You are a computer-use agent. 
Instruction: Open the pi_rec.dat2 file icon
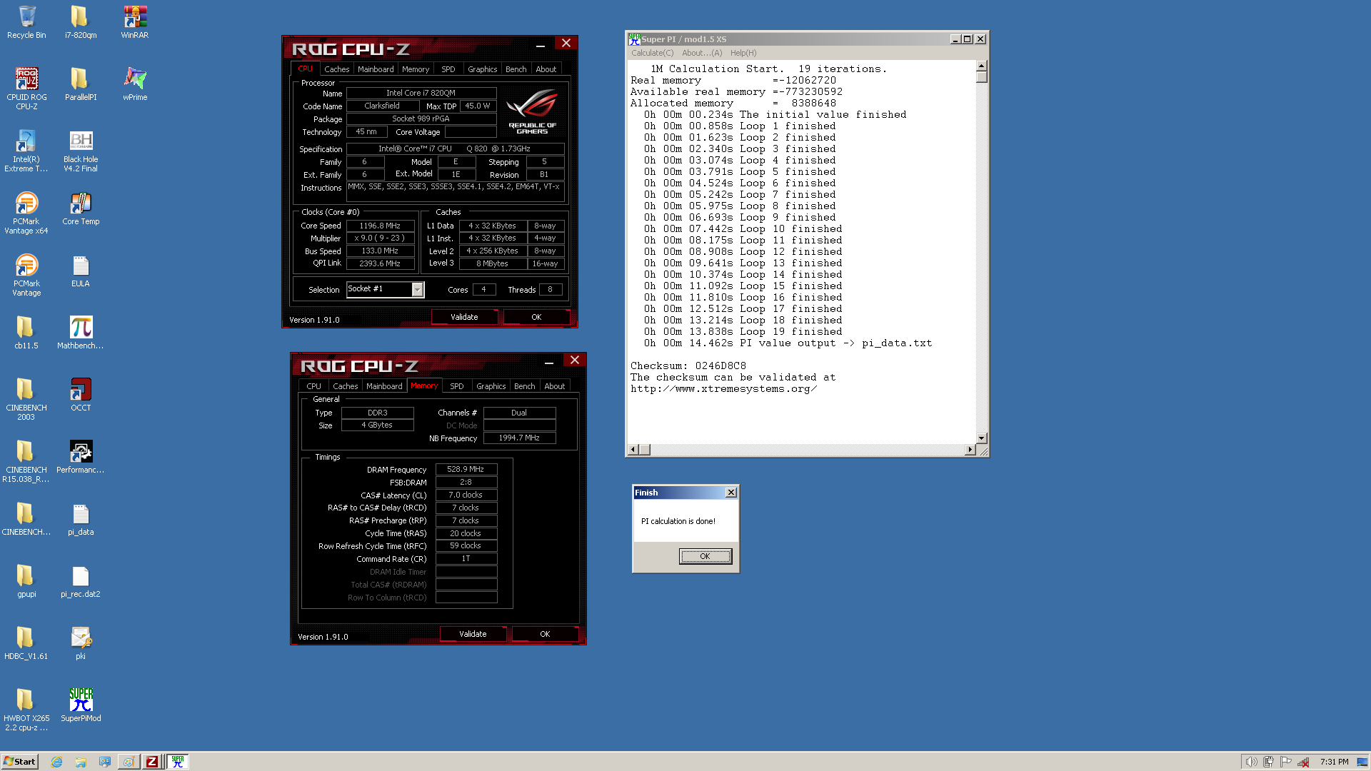click(x=81, y=580)
